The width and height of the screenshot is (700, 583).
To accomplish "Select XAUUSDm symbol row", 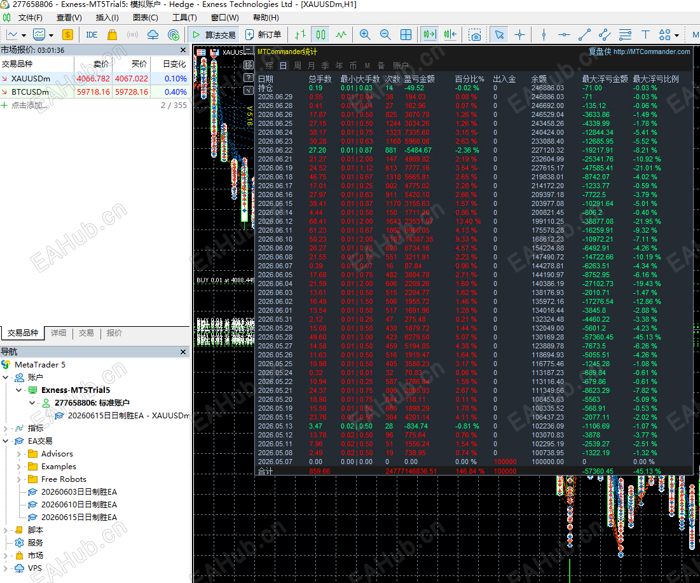I will (95, 79).
